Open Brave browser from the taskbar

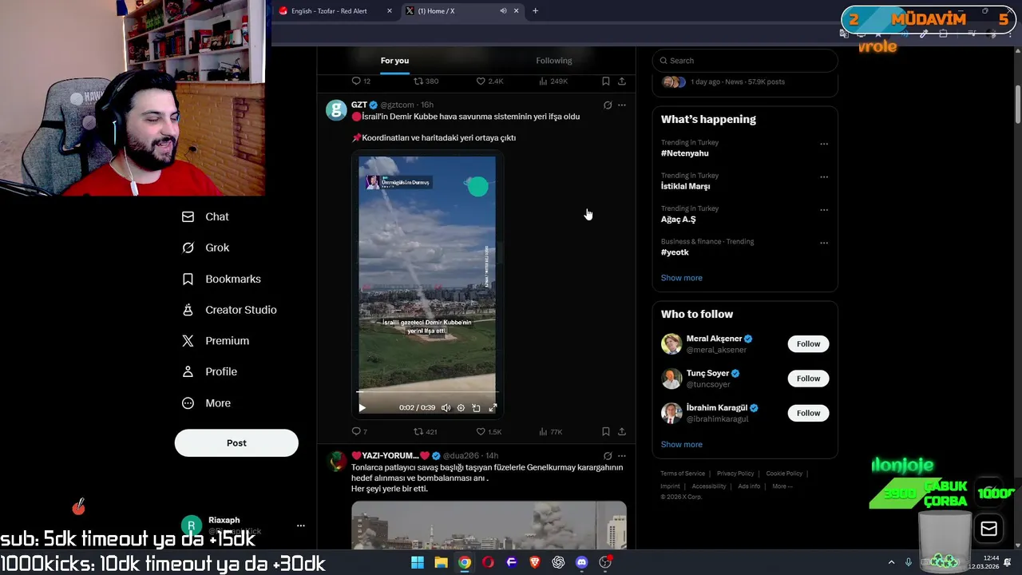pyautogui.click(x=535, y=562)
